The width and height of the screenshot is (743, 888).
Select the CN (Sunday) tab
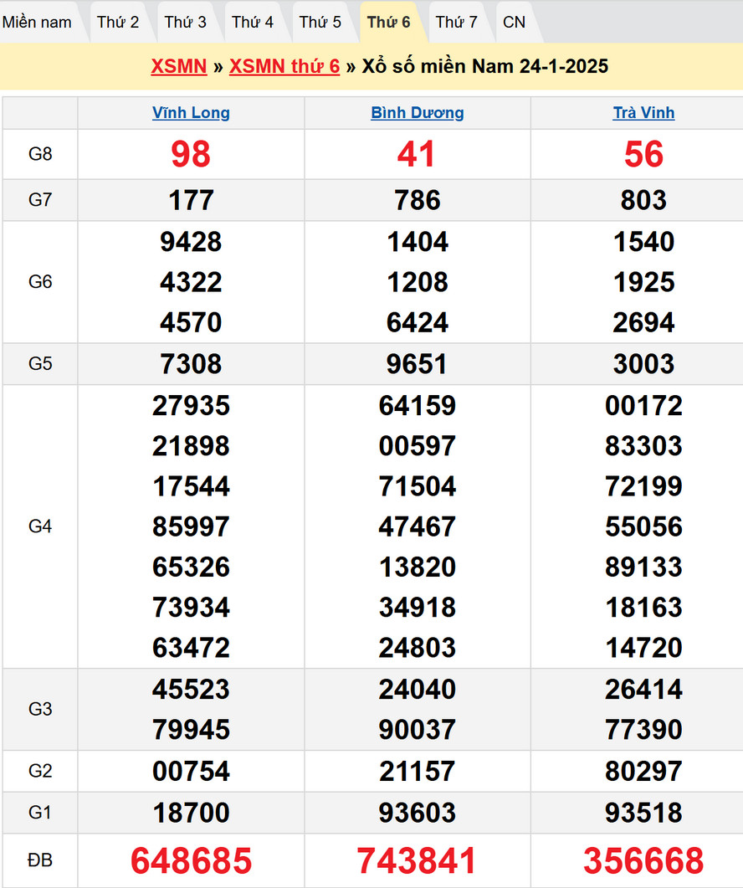[515, 22]
